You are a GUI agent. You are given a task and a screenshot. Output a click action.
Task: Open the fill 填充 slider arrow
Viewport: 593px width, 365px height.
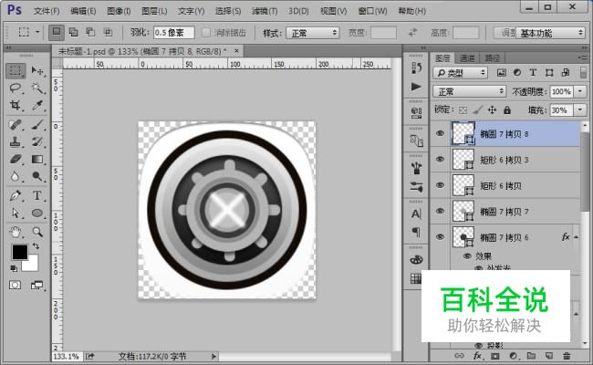point(580,110)
